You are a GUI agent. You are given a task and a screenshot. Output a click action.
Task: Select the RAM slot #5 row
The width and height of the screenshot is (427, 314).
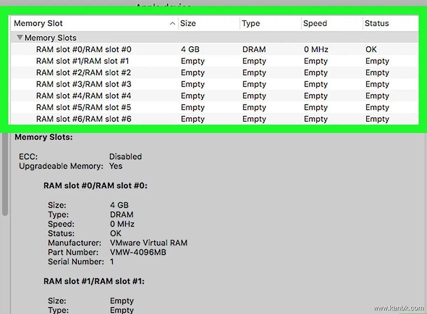pos(84,107)
